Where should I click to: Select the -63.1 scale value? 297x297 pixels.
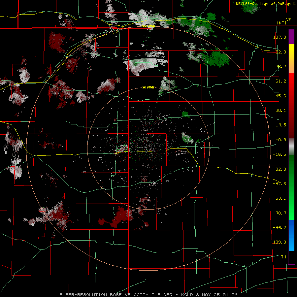(x=280, y=198)
